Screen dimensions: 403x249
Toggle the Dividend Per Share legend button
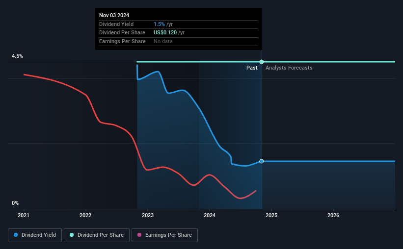point(97,235)
